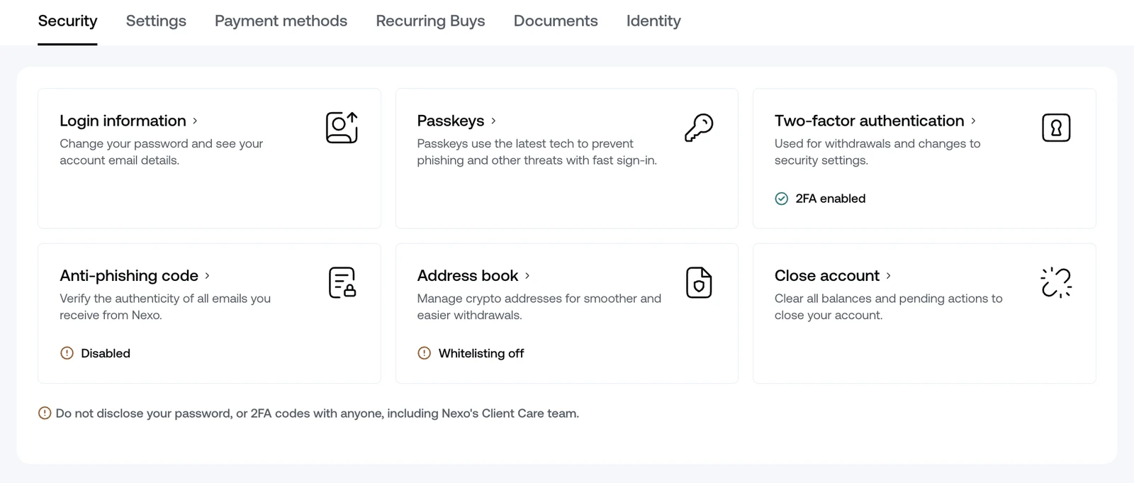This screenshot has height=483, width=1134.
Task: Expand chevron next to Address book
Action: (x=527, y=276)
